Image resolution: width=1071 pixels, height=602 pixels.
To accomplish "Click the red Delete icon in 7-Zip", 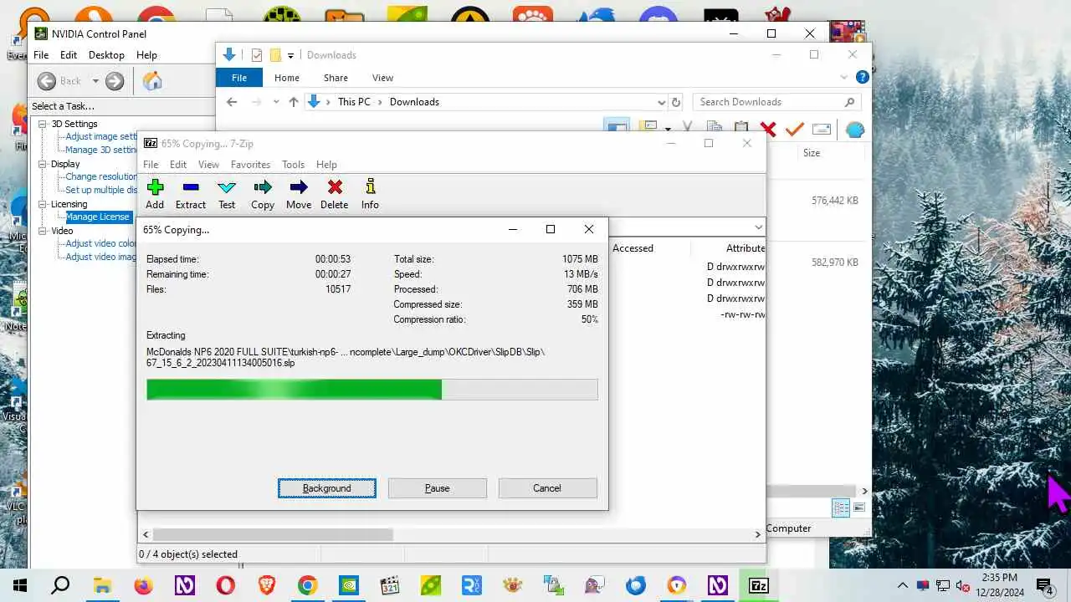I will click(x=335, y=187).
